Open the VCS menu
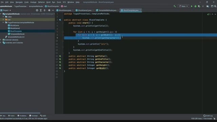The width and height of the screenshot is (217, 122). pyautogui.click(x=64, y=2)
